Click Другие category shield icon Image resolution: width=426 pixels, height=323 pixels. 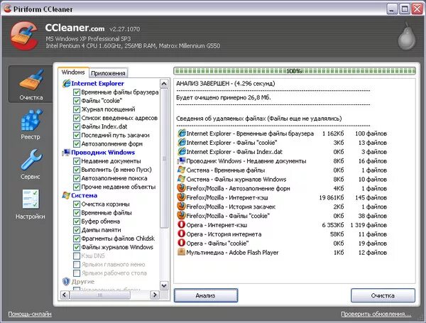66,281
